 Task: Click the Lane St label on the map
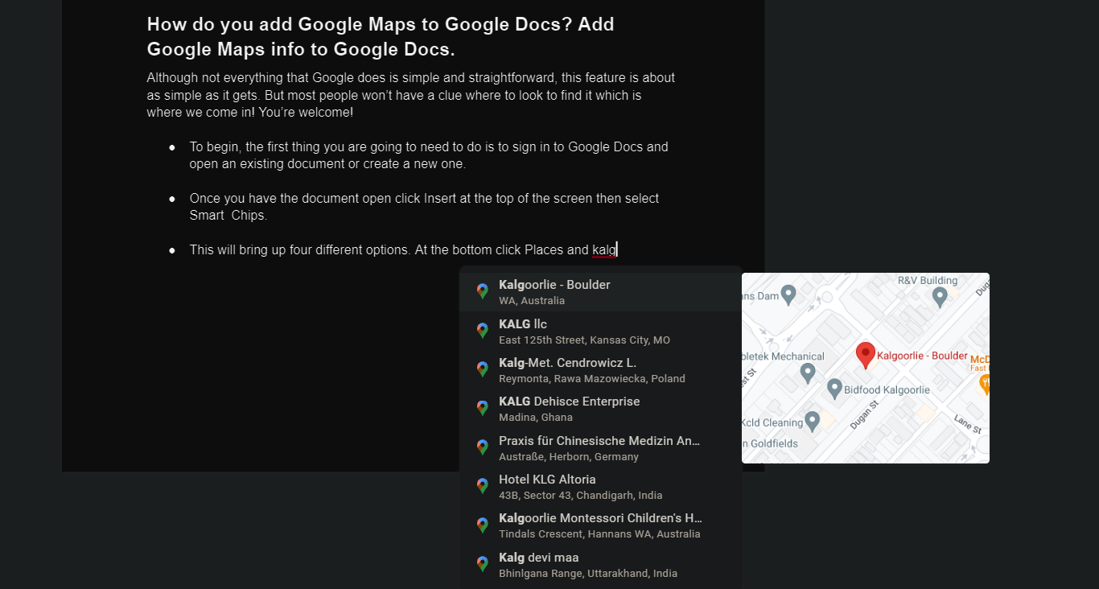click(967, 425)
